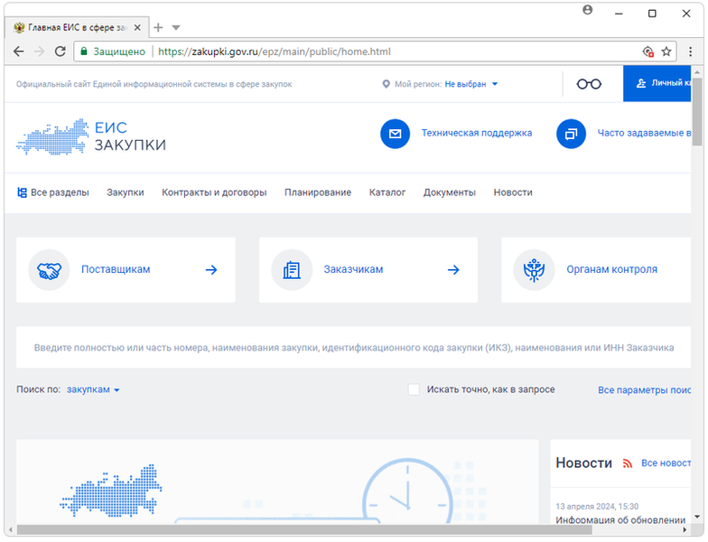The height and width of the screenshot is (542, 708).
Task: Open the Все новости link
Action: click(666, 463)
